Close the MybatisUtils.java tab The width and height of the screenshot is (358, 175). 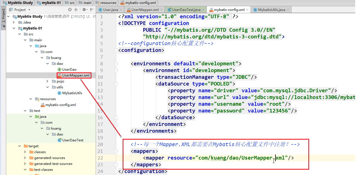(x=288, y=10)
